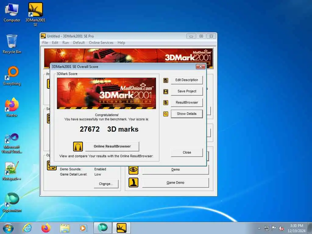The image size is (312, 234).
Task: Click the taskbar clock showing 3:30 PM
Action: point(296,228)
